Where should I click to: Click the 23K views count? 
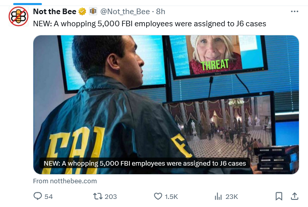(232, 196)
